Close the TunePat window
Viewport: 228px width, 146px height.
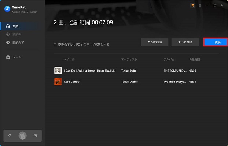coord(222,5)
